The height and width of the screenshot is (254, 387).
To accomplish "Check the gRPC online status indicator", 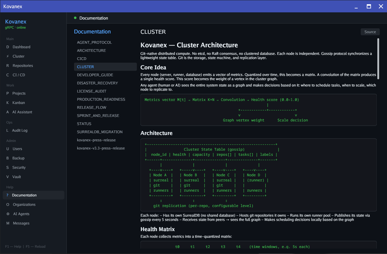I will coord(15,27).
